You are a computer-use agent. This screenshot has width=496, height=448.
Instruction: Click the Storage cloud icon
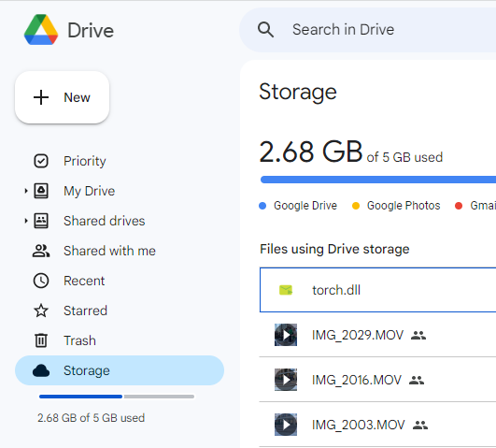[x=41, y=370]
